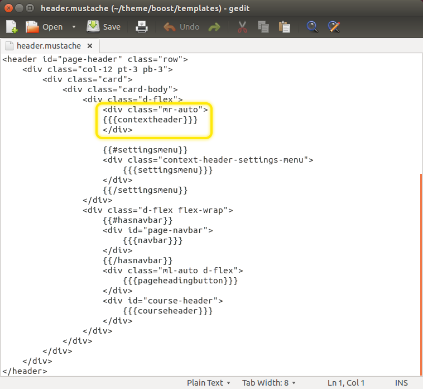
Task: Click the 'context-header-settings-menu' div line
Action: (208, 160)
